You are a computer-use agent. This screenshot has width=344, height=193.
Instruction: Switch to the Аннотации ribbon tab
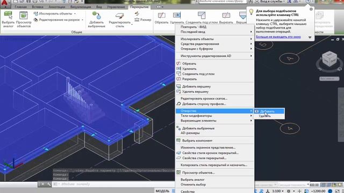click(57, 7)
